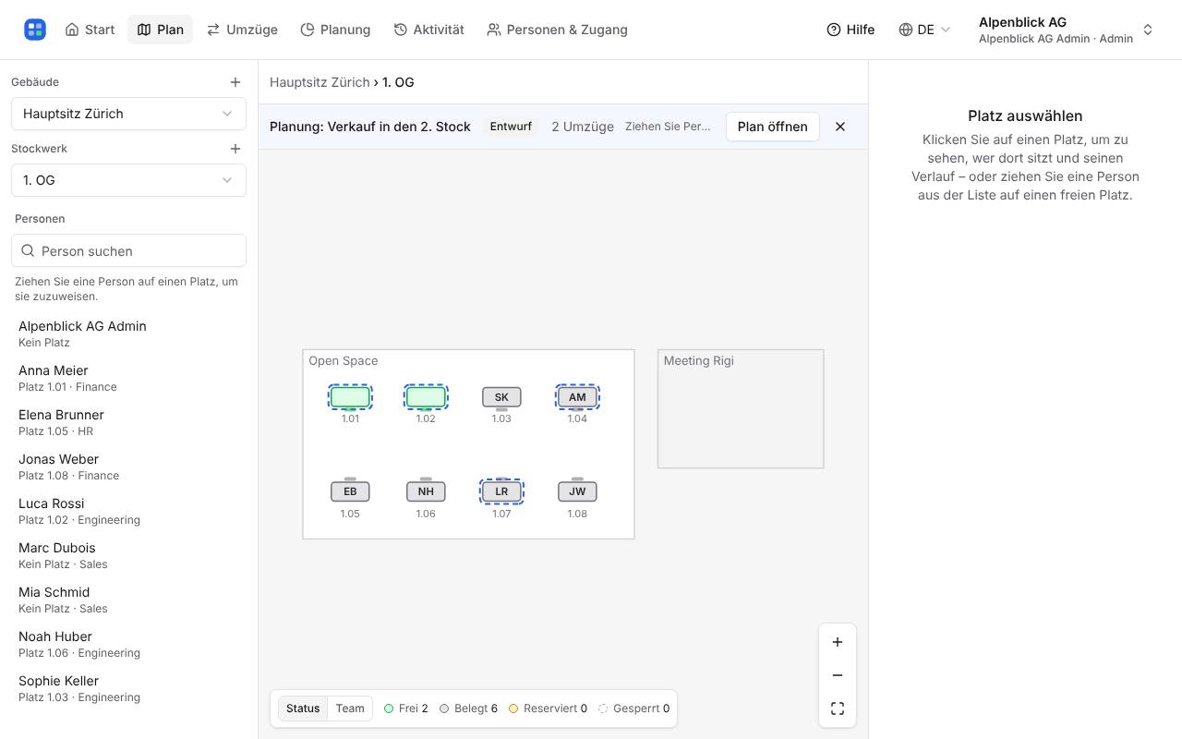The image size is (1182, 739).
Task: Open the Stockwerk dropdown 1. OG
Action: pos(128,180)
